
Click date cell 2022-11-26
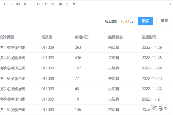152,47
